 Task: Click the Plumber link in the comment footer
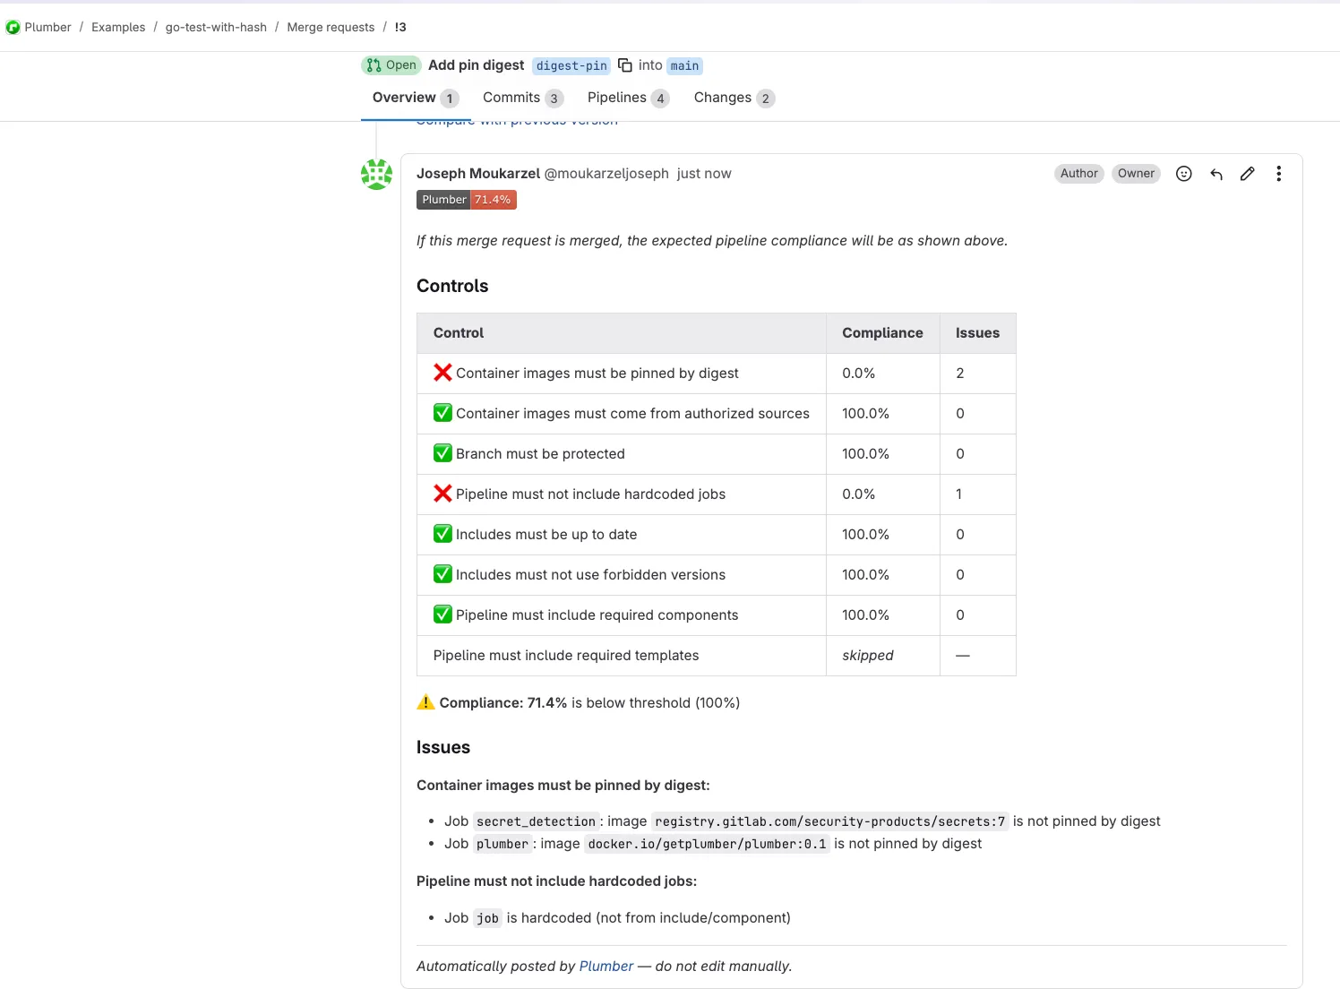[x=606, y=966]
